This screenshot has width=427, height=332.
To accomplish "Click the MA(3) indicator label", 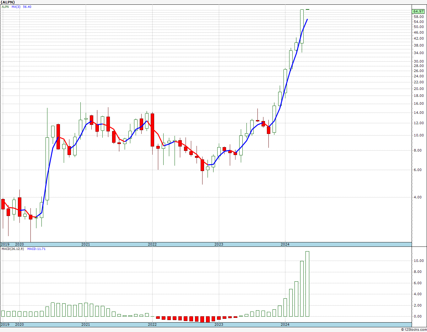I will click(x=16, y=7).
